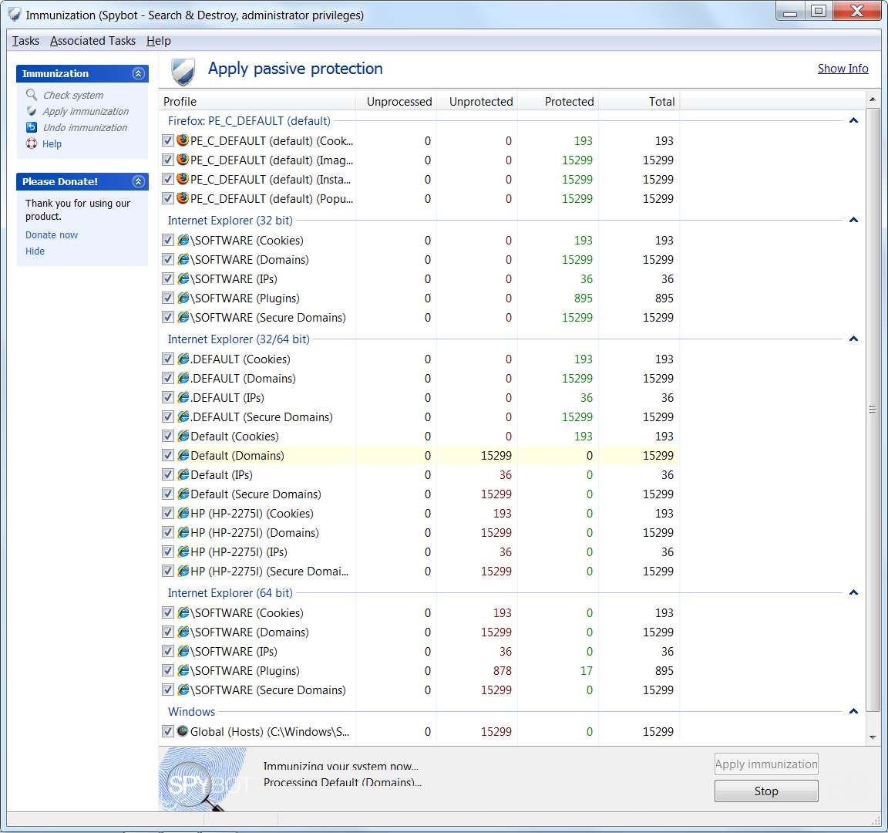Click IE icon of 32 bit \SOFTWARE (Domains)
Screen dimensions: 888x833
tap(183, 259)
